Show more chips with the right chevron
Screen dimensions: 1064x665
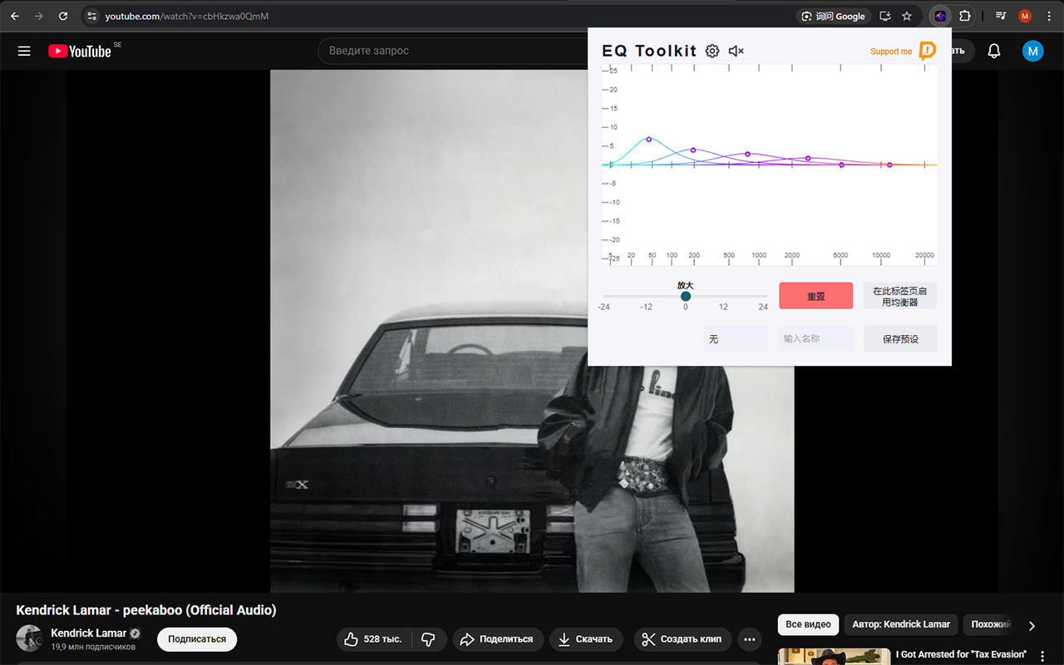(x=1032, y=625)
